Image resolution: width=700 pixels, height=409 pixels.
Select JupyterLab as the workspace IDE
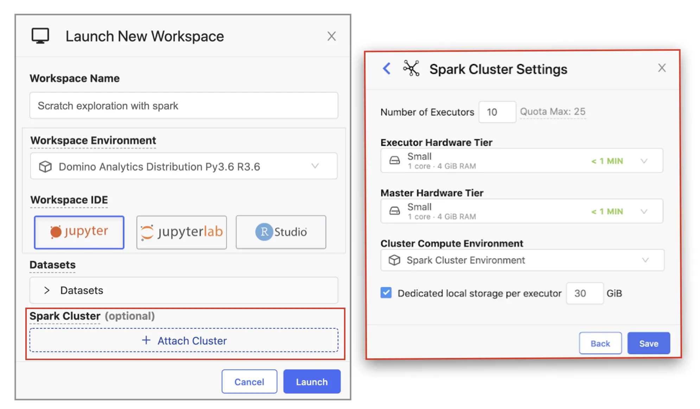click(x=182, y=232)
